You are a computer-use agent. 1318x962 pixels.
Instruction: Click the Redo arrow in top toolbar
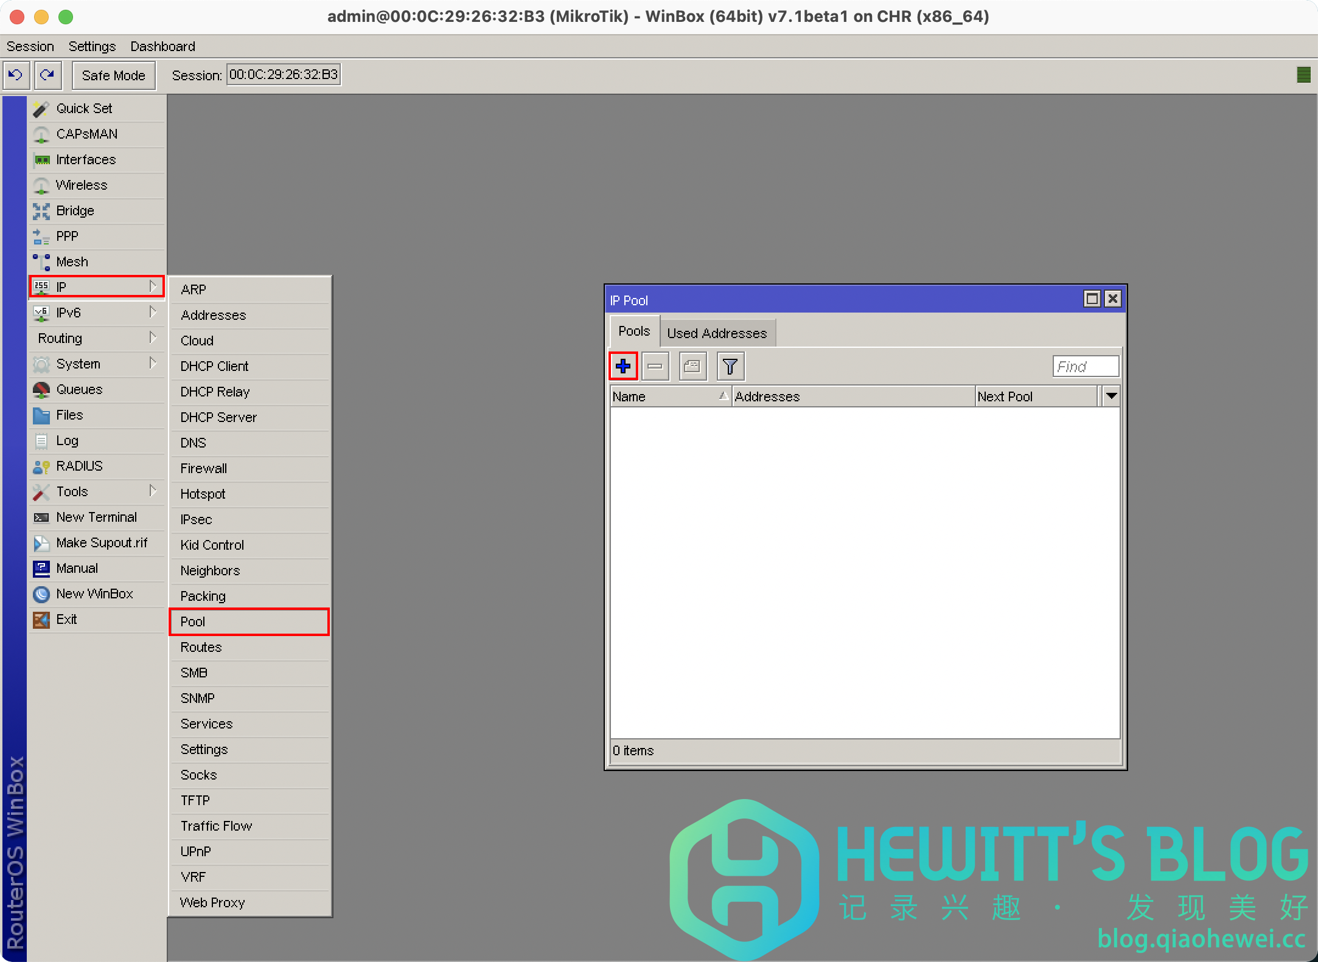coord(47,75)
